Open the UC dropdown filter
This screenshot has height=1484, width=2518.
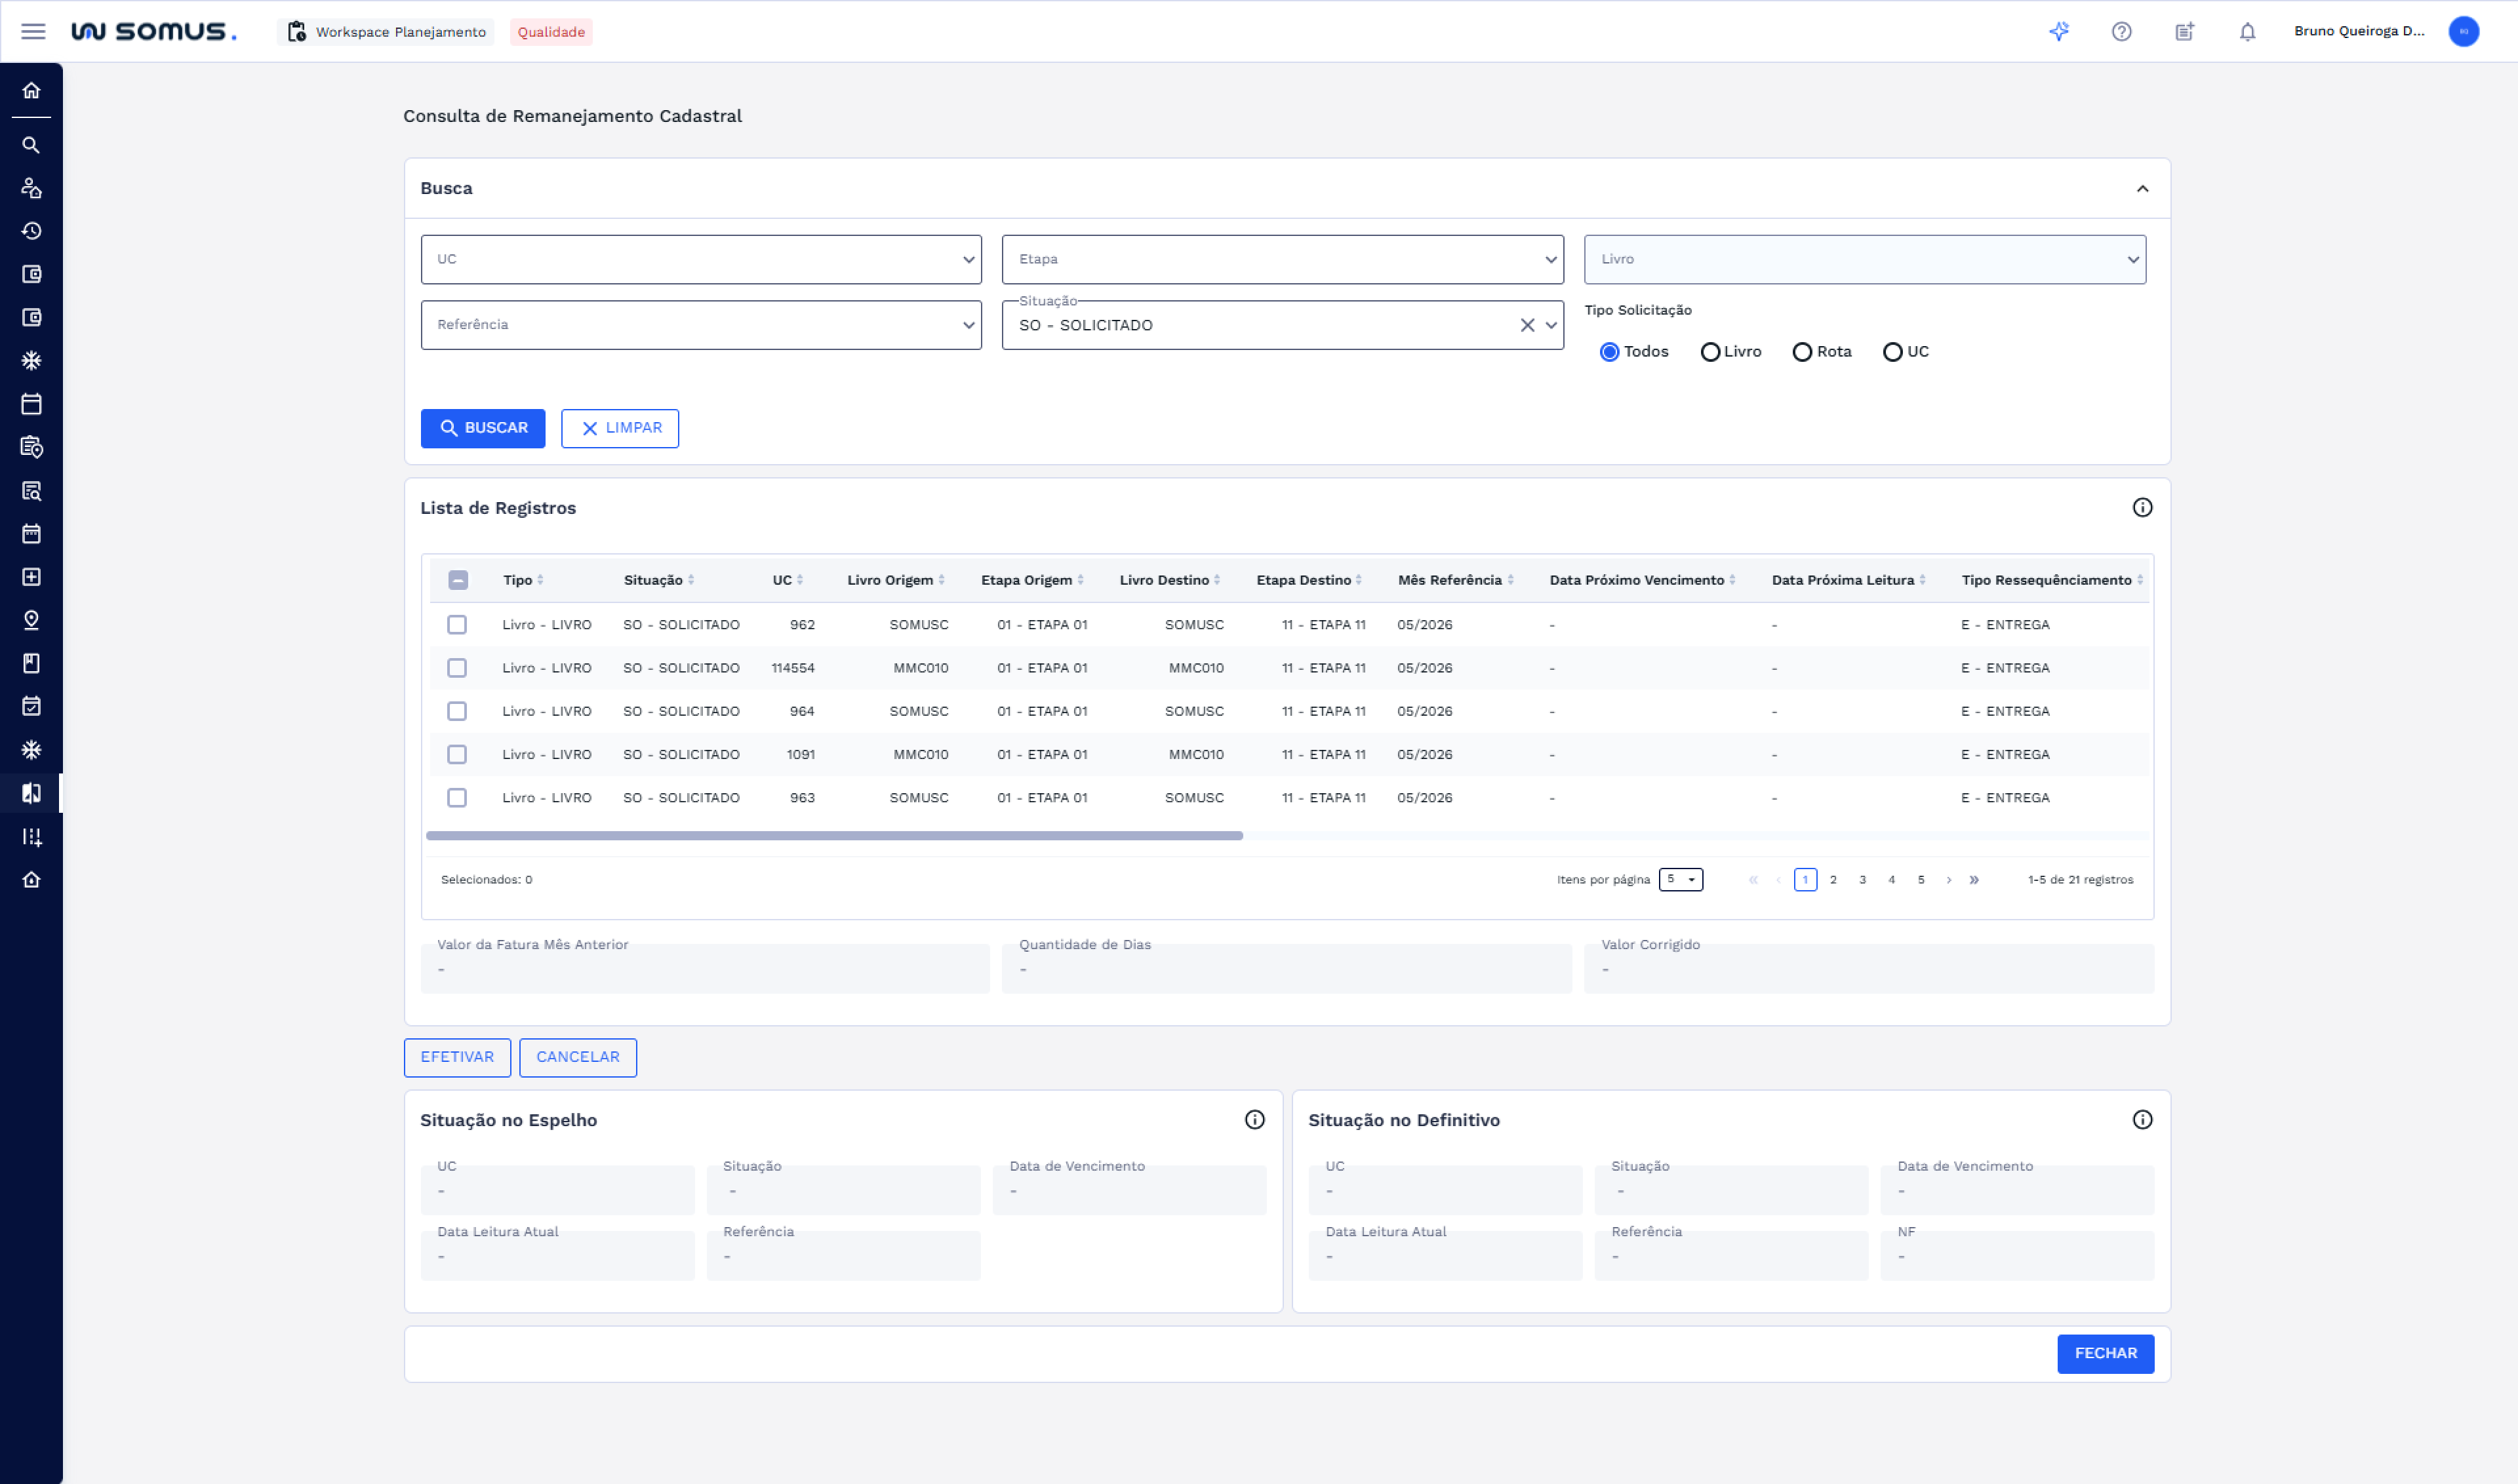click(701, 260)
